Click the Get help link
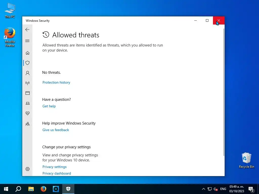Viewport: 259px width, 194px height. click(x=49, y=106)
